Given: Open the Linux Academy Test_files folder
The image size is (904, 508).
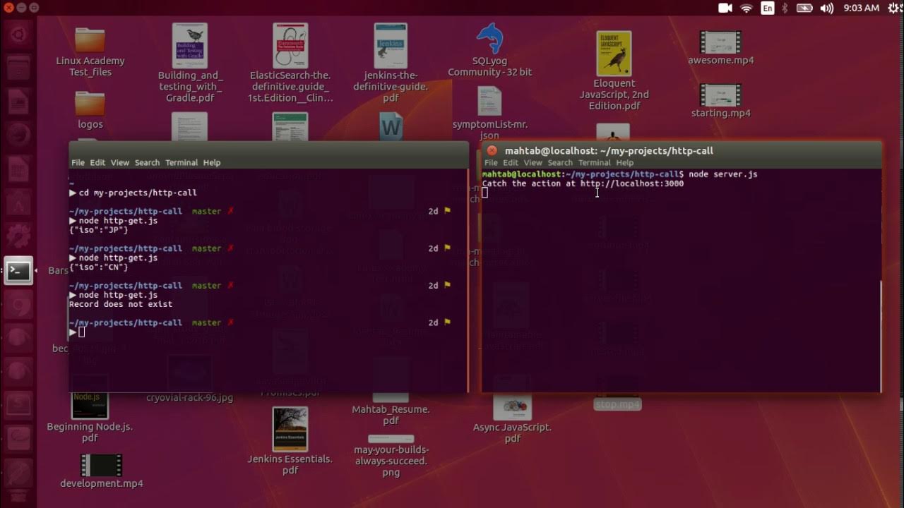Looking at the screenshot, I should click(x=90, y=41).
